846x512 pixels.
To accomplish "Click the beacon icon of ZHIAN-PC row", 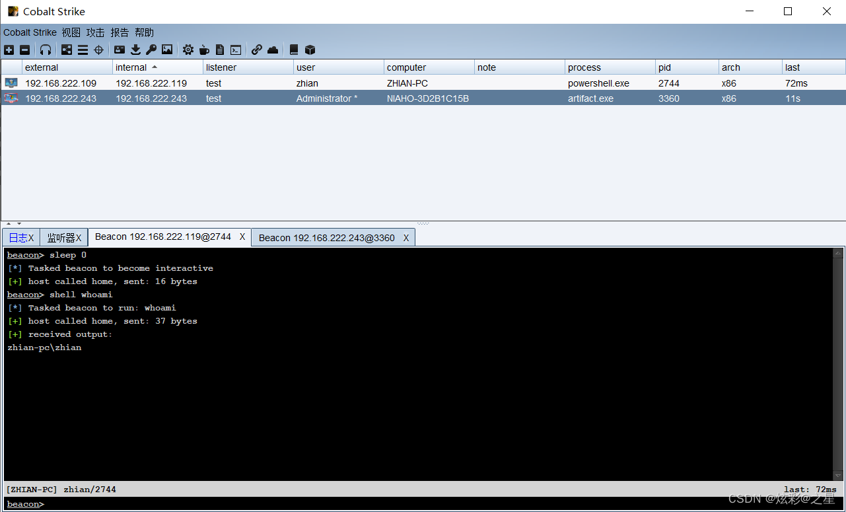I will [x=11, y=83].
